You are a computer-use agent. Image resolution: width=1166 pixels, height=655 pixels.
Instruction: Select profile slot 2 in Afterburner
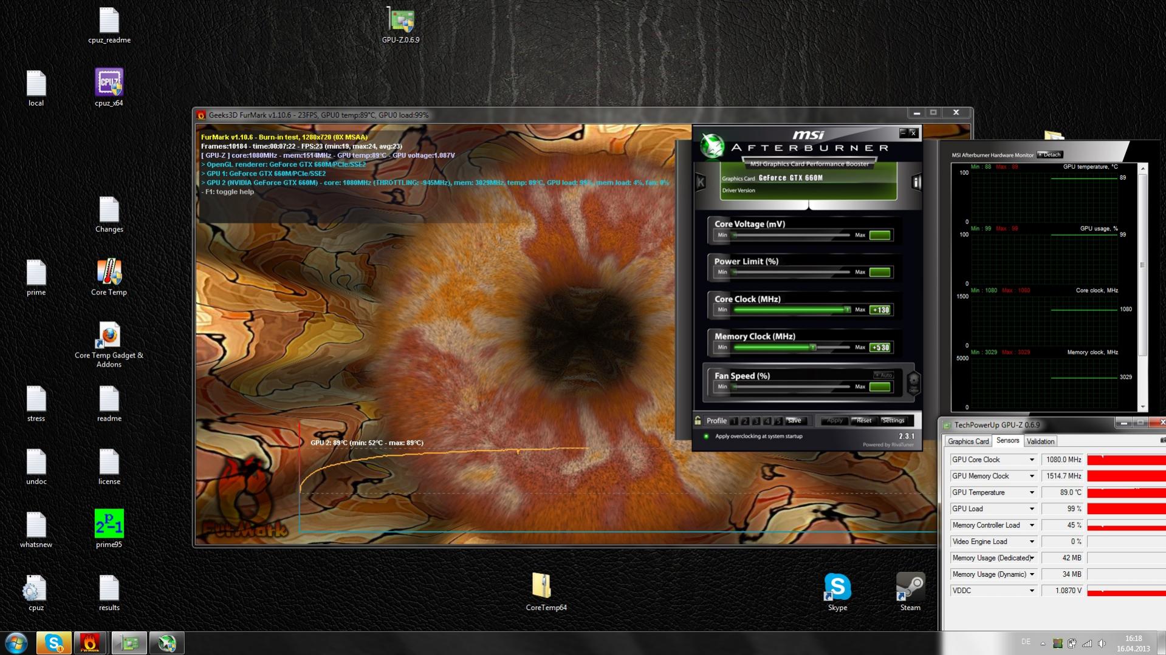(745, 421)
